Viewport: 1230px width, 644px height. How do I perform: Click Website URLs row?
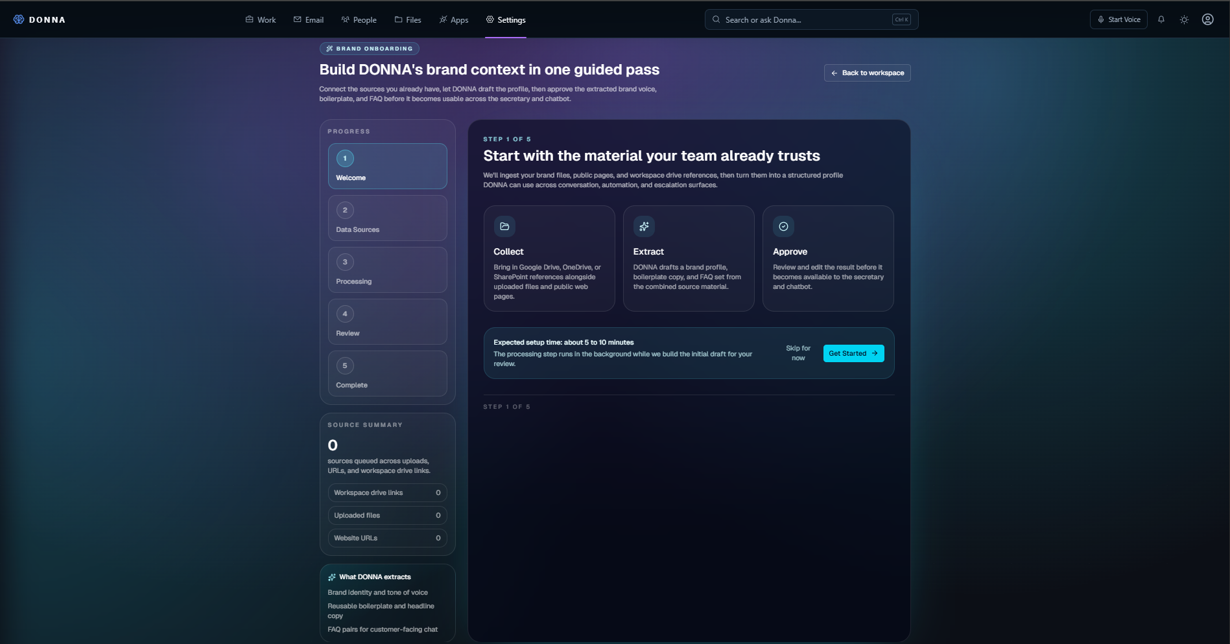coord(387,538)
